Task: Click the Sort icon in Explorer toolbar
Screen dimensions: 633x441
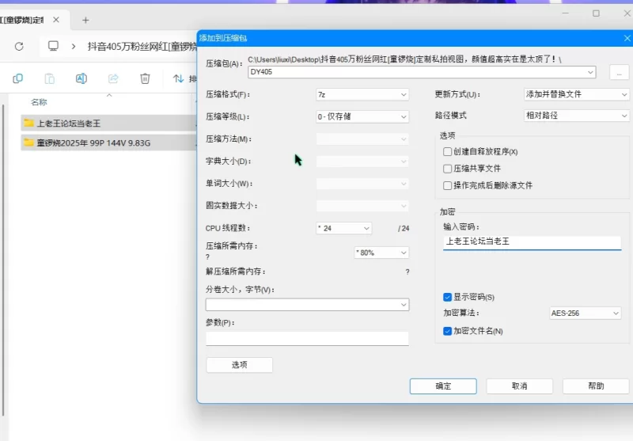Action: (179, 78)
